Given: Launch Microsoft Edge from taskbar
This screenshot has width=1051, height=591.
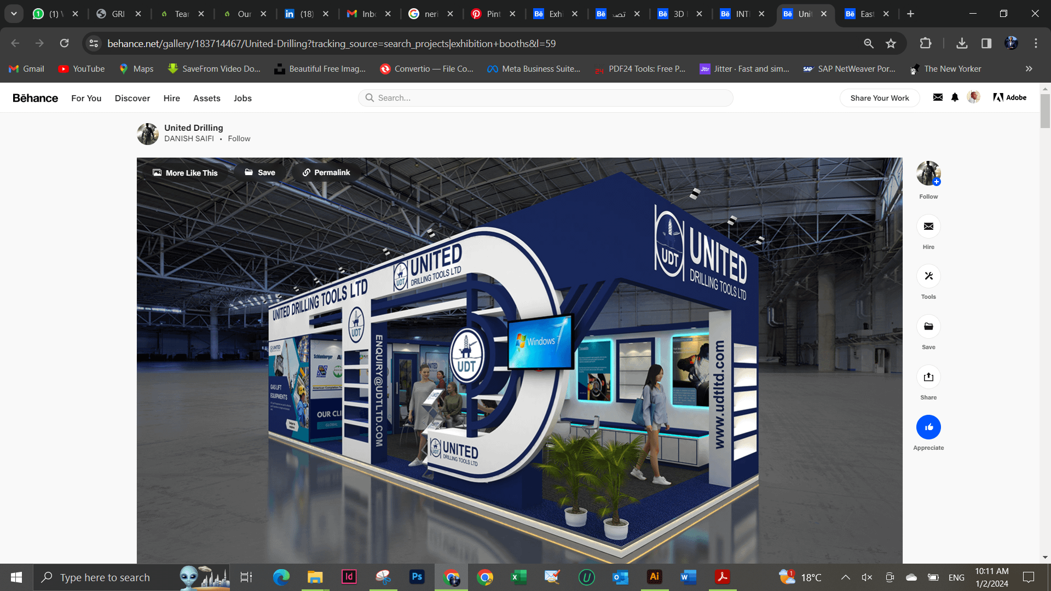Looking at the screenshot, I should [x=281, y=577].
